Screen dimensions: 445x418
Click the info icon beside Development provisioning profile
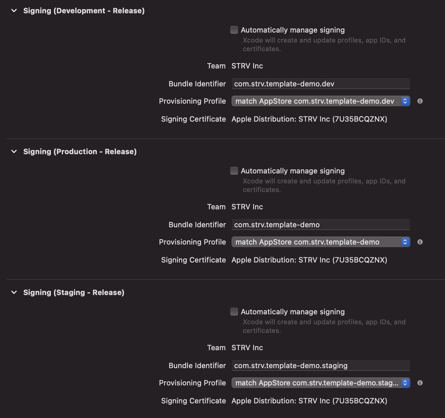420,101
